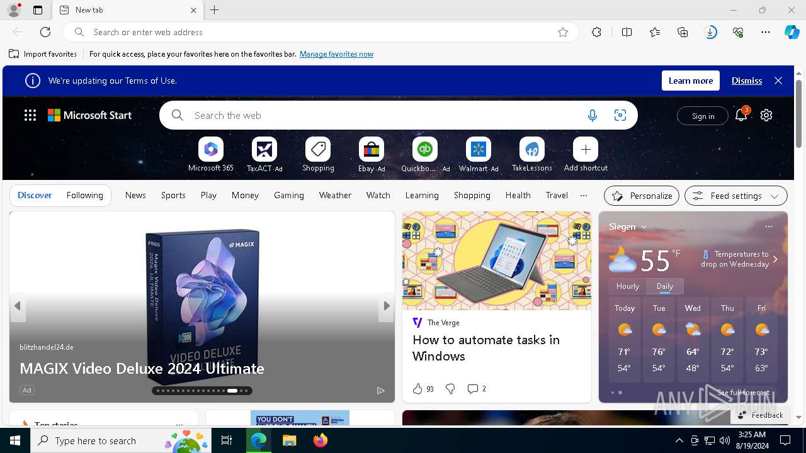The image size is (806, 453).
Task: Open the News category
Action: pos(135,196)
